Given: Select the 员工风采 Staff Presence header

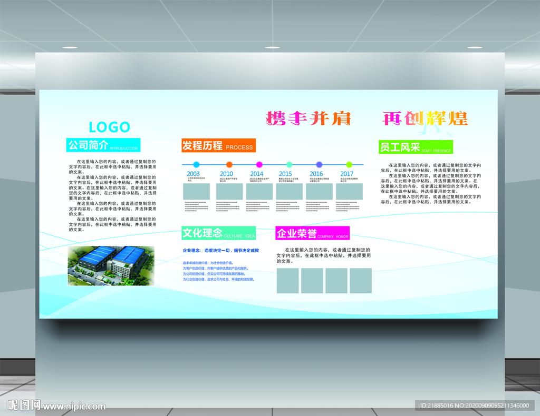Looking at the screenshot, I should click(416, 147).
